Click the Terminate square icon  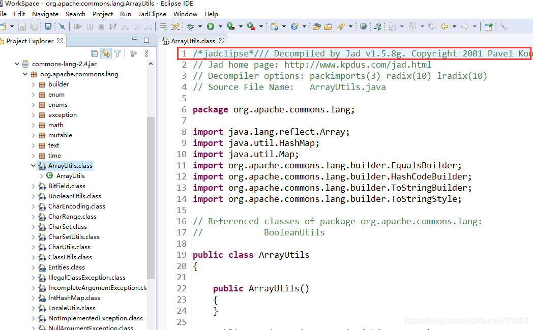[101, 26]
